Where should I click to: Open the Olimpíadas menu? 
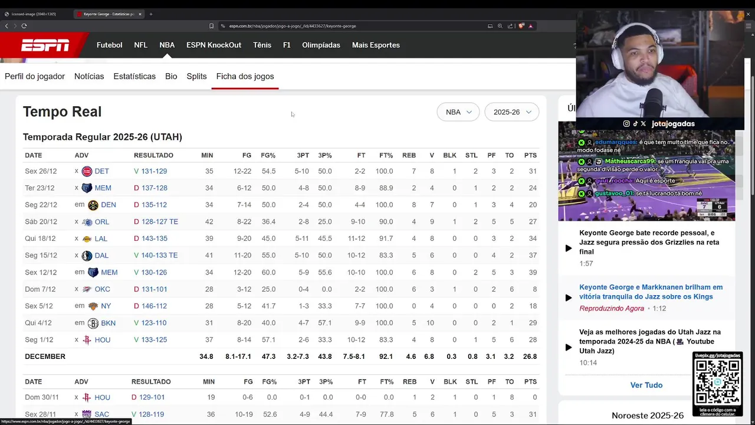click(321, 45)
